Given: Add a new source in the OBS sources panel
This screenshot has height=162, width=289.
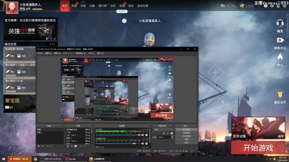Looking at the screenshot, I should click(68, 146).
